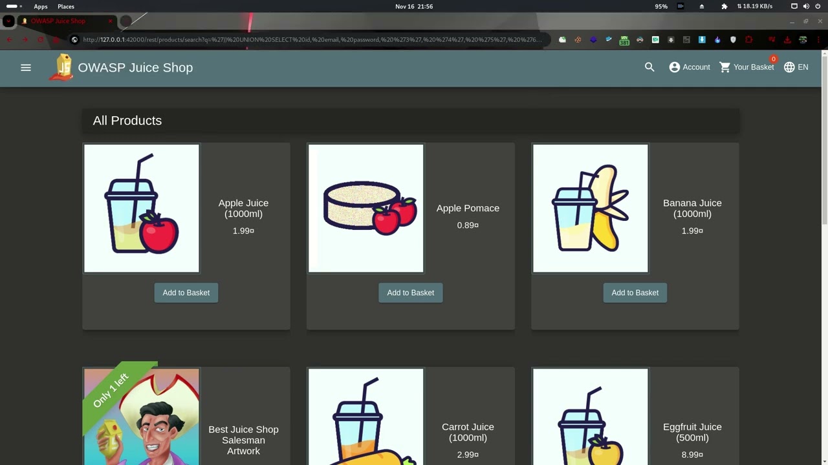This screenshot has height=465, width=828.
Task: Click the browser home icon
Action: pos(56,40)
